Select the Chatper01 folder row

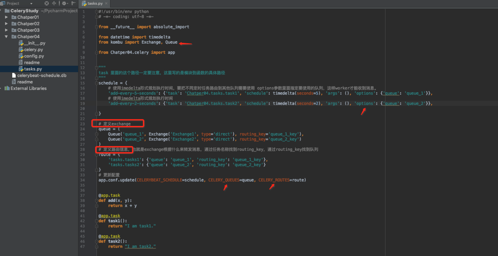tap(39, 17)
